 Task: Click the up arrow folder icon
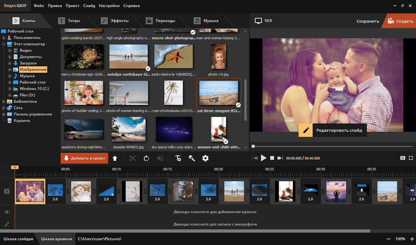click(x=115, y=158)
